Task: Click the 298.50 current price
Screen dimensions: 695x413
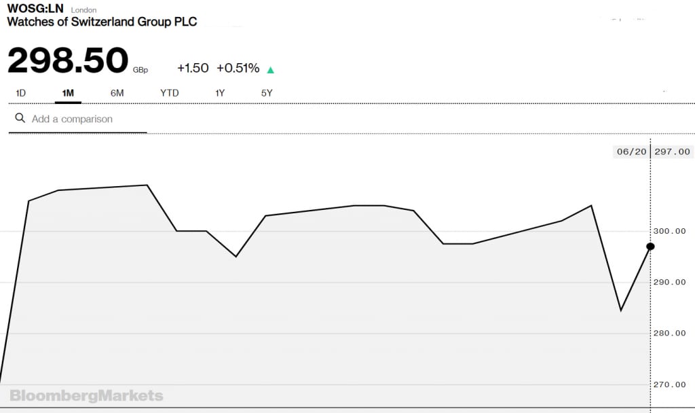Action: 68,60
